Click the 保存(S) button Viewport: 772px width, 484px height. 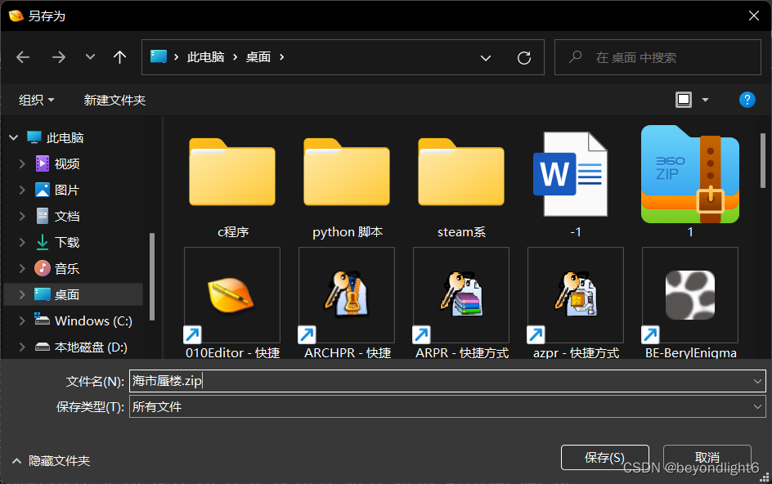click(604, 457)
